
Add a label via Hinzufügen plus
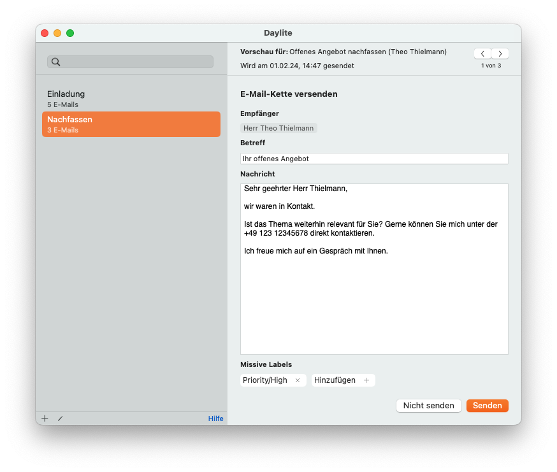click(366, 380)
